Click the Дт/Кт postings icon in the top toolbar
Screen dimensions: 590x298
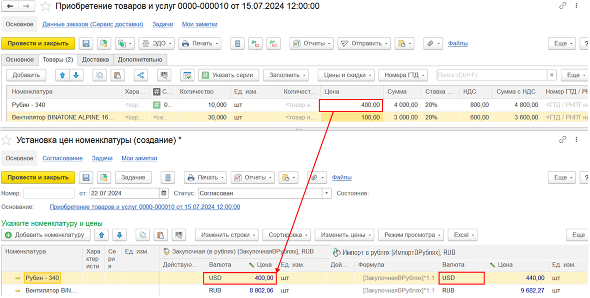274,43
